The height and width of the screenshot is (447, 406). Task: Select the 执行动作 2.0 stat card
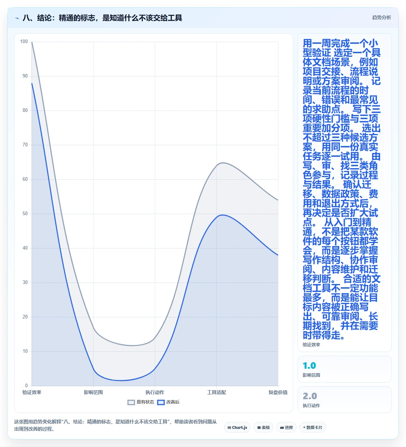(x=345, y=400)
